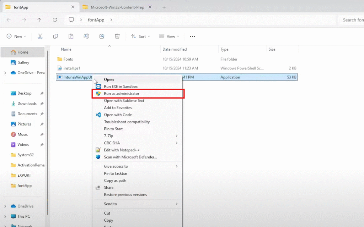The height and width of the screenshot is (227, 364).
Task: Click the search box
Action: pos(351,20)
